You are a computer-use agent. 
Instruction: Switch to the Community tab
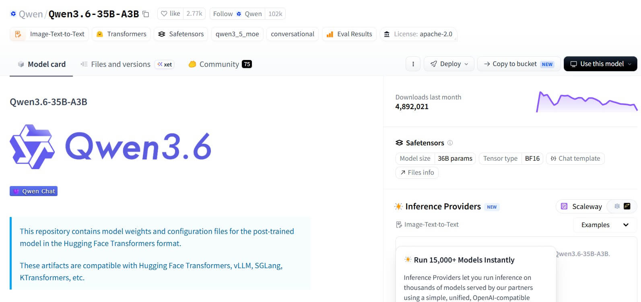pos(220,64)
